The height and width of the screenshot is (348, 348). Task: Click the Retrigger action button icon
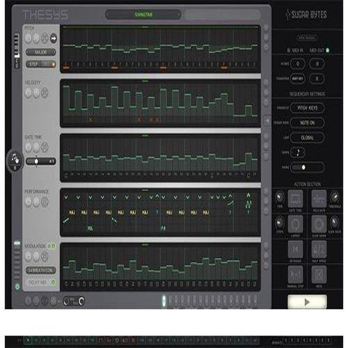(295, 249)
